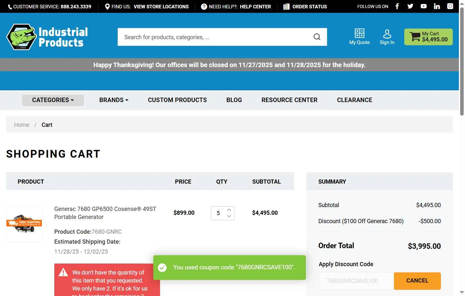Click the Order Status link
This screenshot has width=465, height=296.
(x=309, y=6)
